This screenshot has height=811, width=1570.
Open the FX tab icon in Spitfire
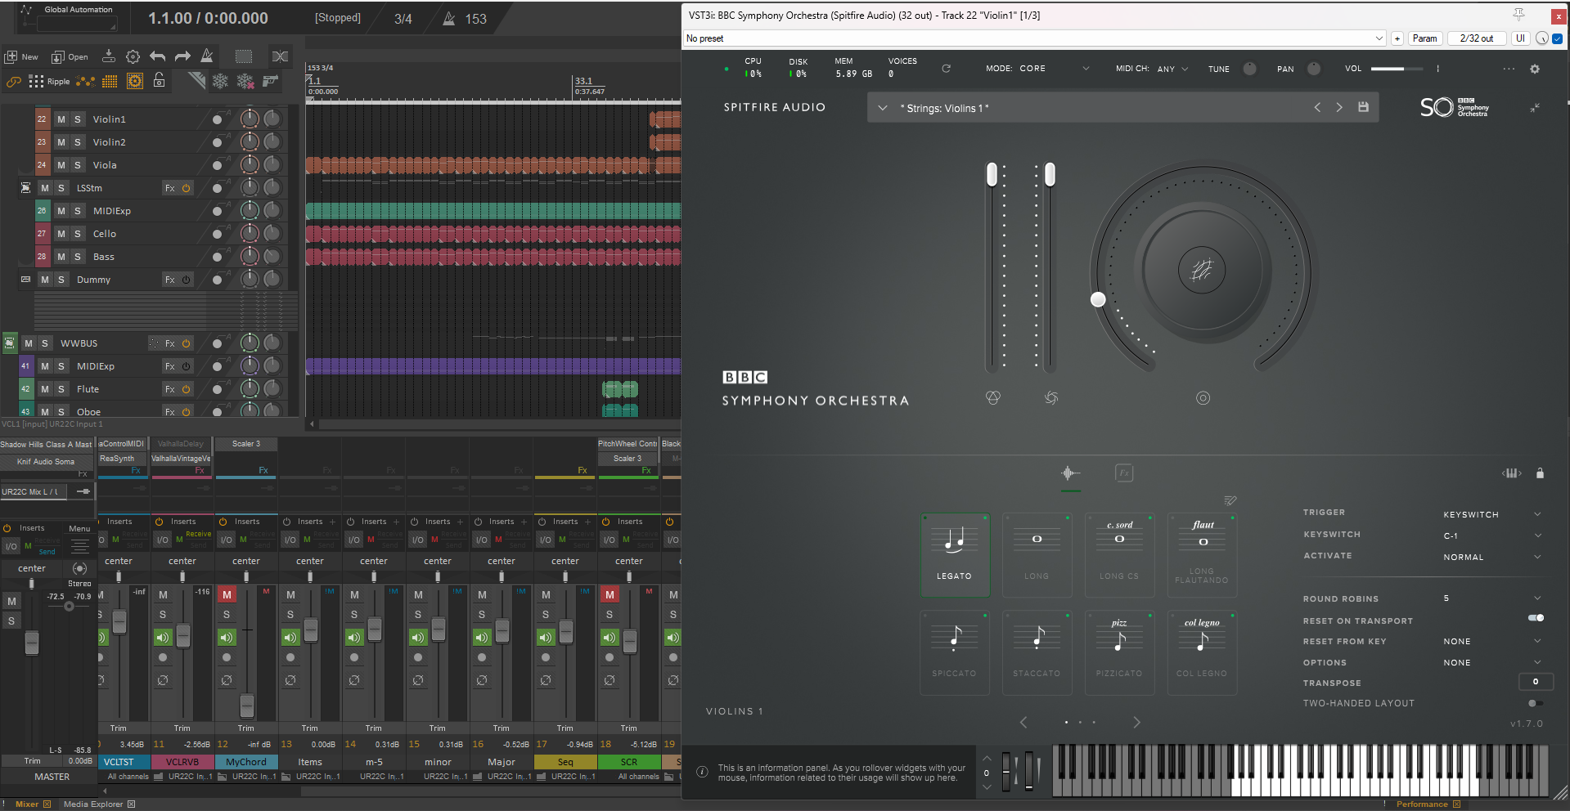[1124, 473]
